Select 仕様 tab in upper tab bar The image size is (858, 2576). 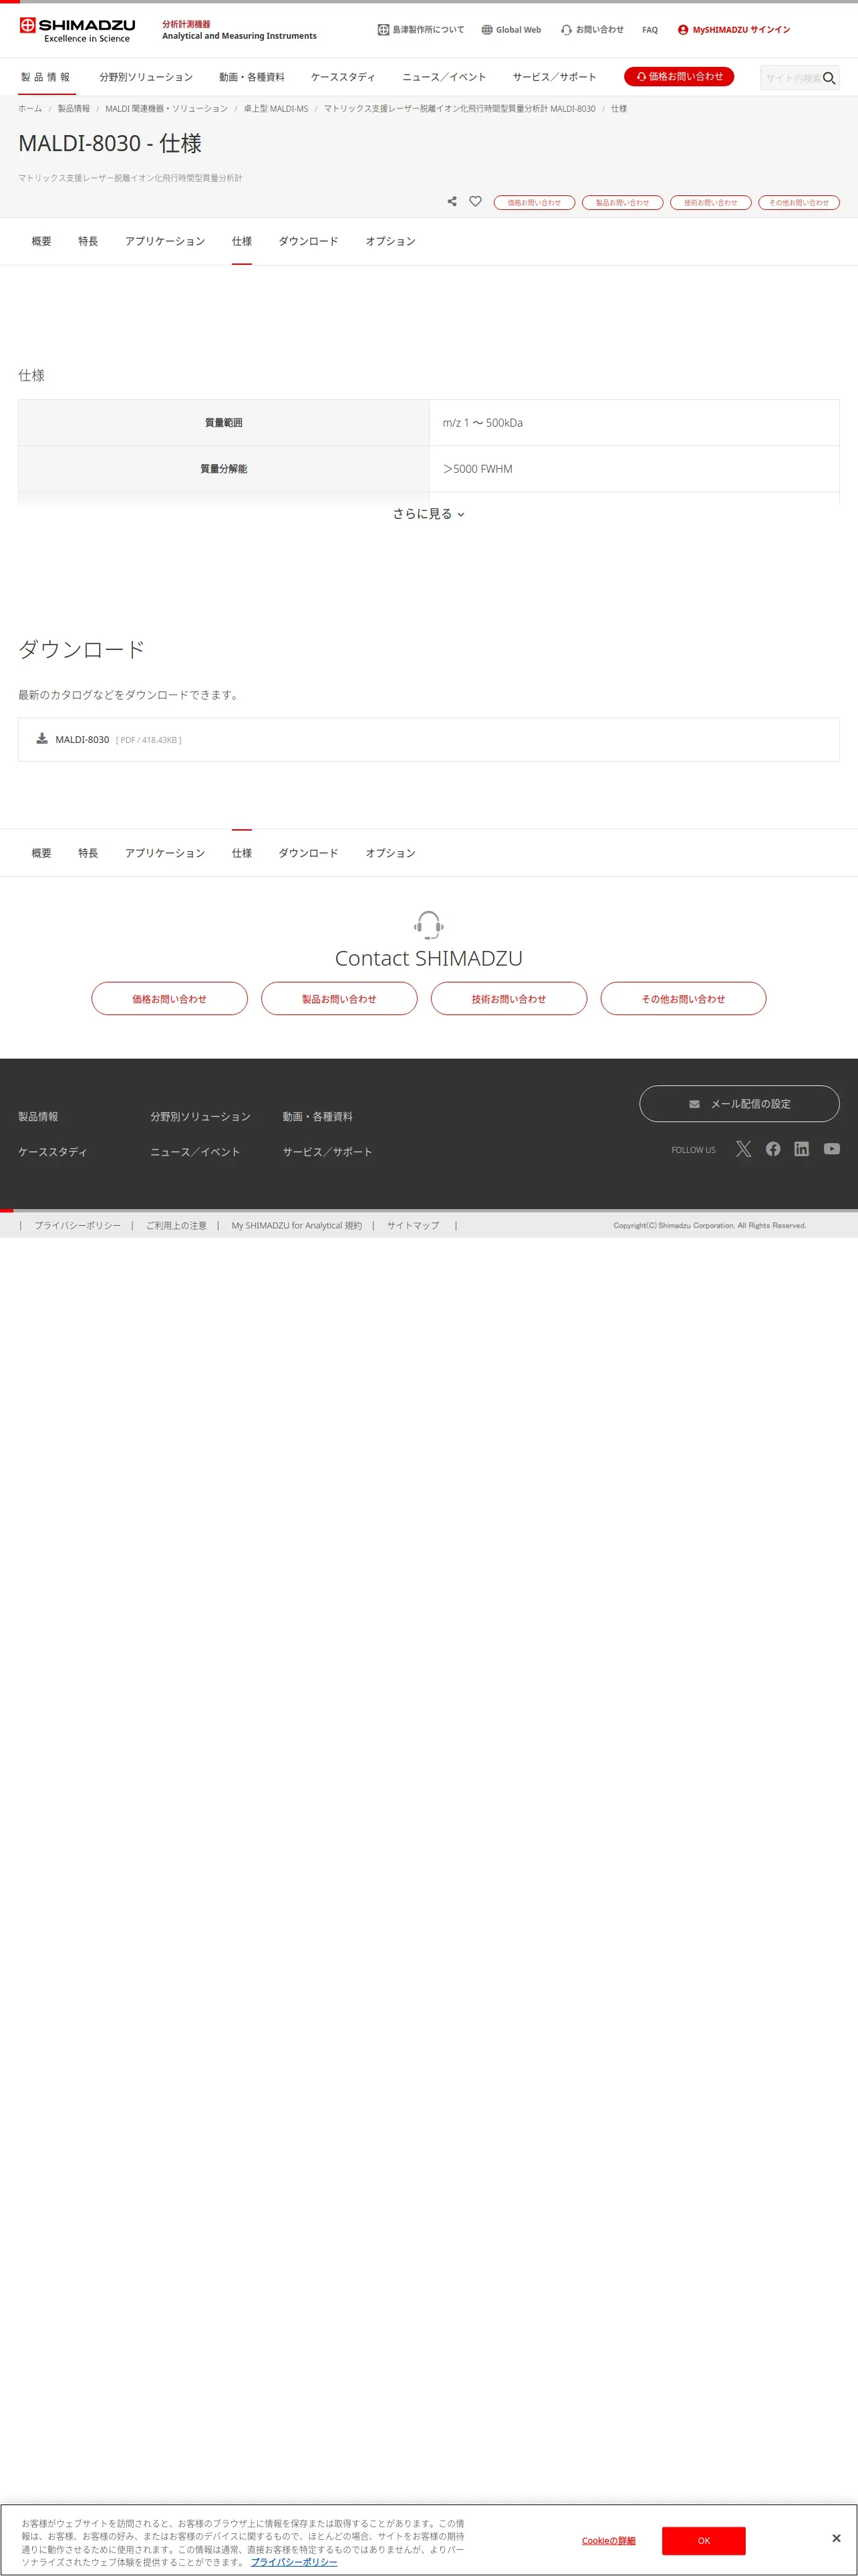tap(242, 241)
